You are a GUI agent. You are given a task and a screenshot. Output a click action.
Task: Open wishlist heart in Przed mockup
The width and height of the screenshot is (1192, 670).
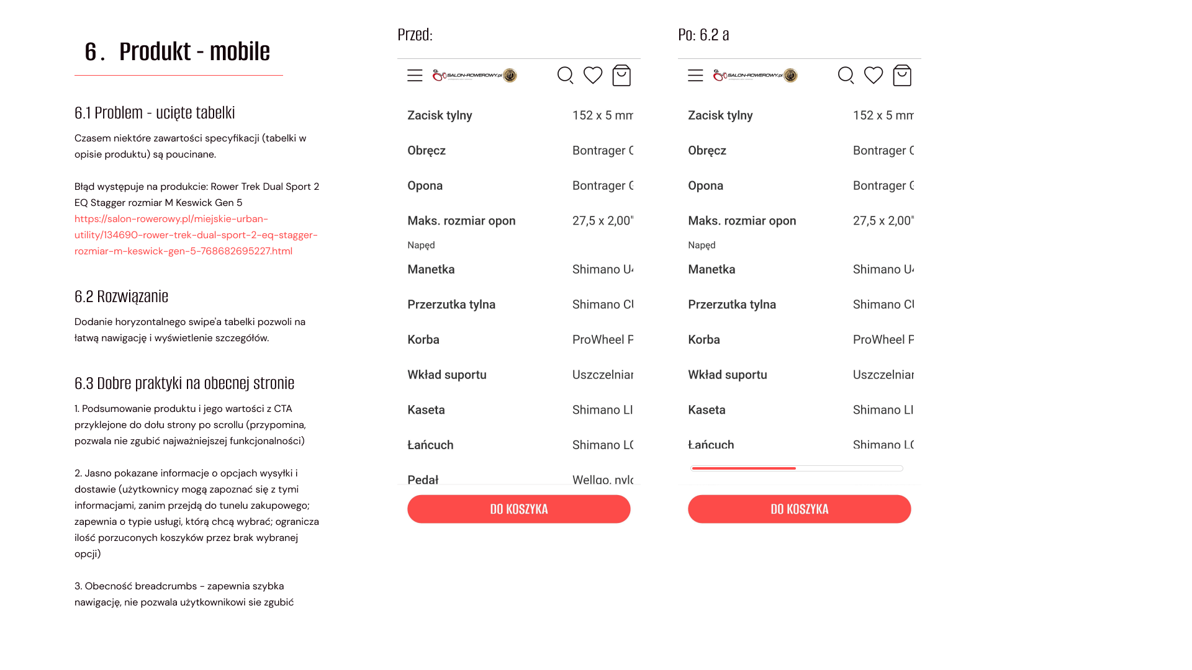593,76
